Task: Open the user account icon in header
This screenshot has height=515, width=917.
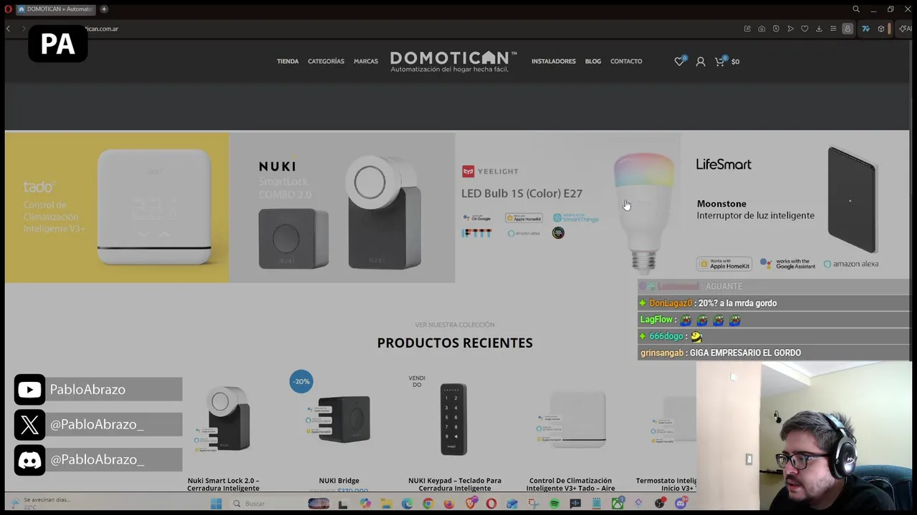Action: (x=701, y=62)
